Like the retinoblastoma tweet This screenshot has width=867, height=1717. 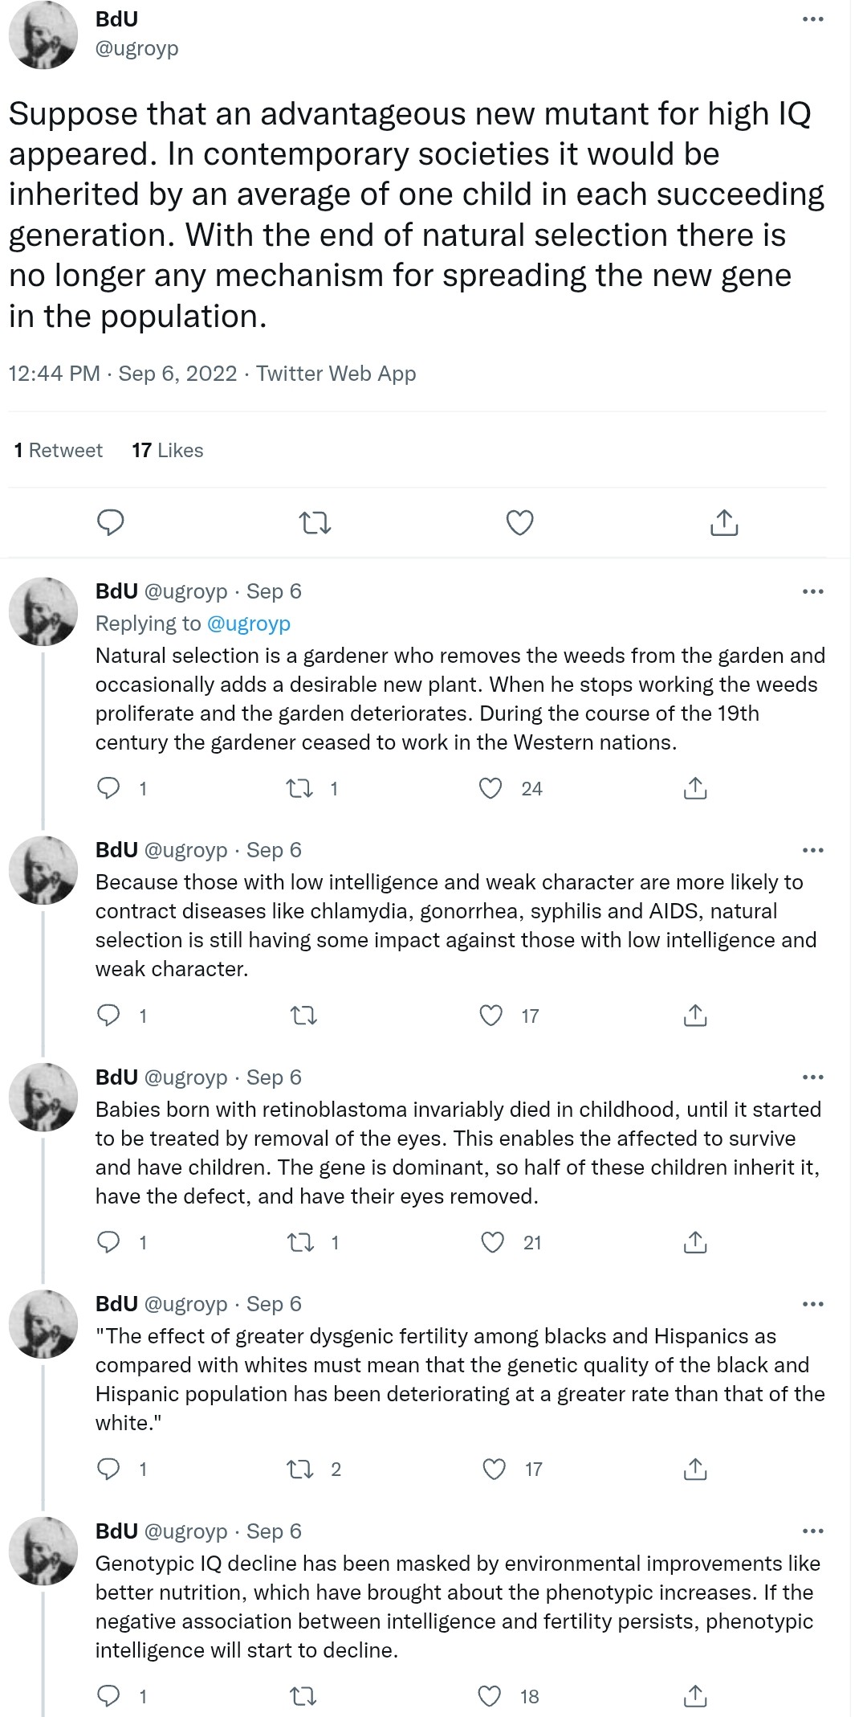[x=492, y=1242]
